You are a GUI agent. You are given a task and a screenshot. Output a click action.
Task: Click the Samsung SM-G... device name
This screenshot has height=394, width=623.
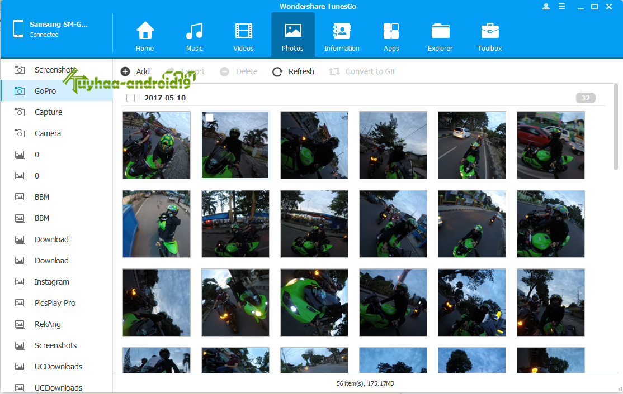coord(59,24)
